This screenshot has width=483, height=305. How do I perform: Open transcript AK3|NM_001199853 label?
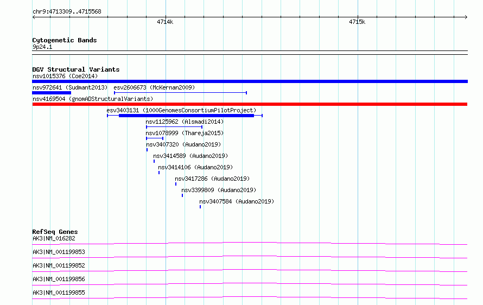59,252
